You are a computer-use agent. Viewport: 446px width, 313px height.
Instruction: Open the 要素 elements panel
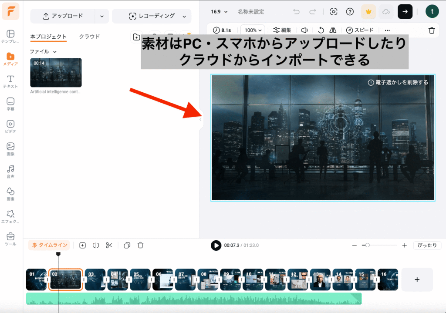[10, 194]
